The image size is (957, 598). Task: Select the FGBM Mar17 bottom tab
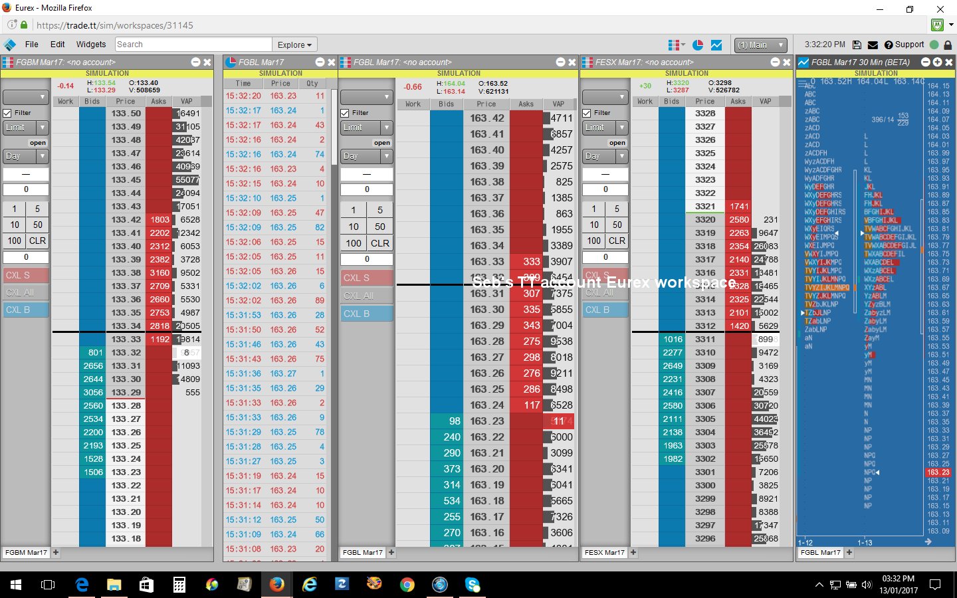pyautogui.click(x=26, y=552)
